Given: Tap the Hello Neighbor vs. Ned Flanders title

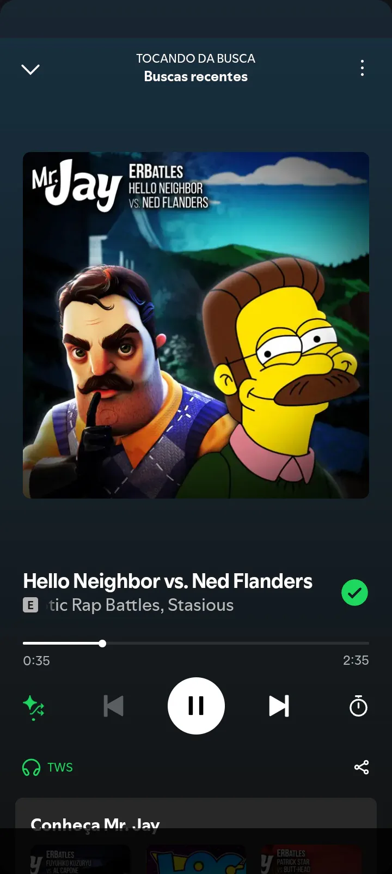Looking at the screenshot, I should tap(168, 581).
